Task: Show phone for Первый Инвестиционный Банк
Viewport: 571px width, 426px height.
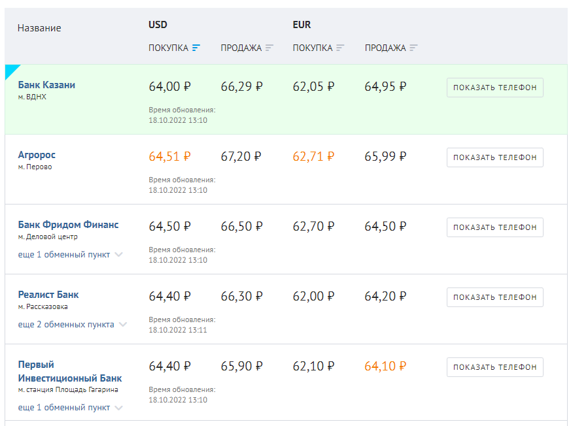Action: pyautogui.click(x=495, y=367)
